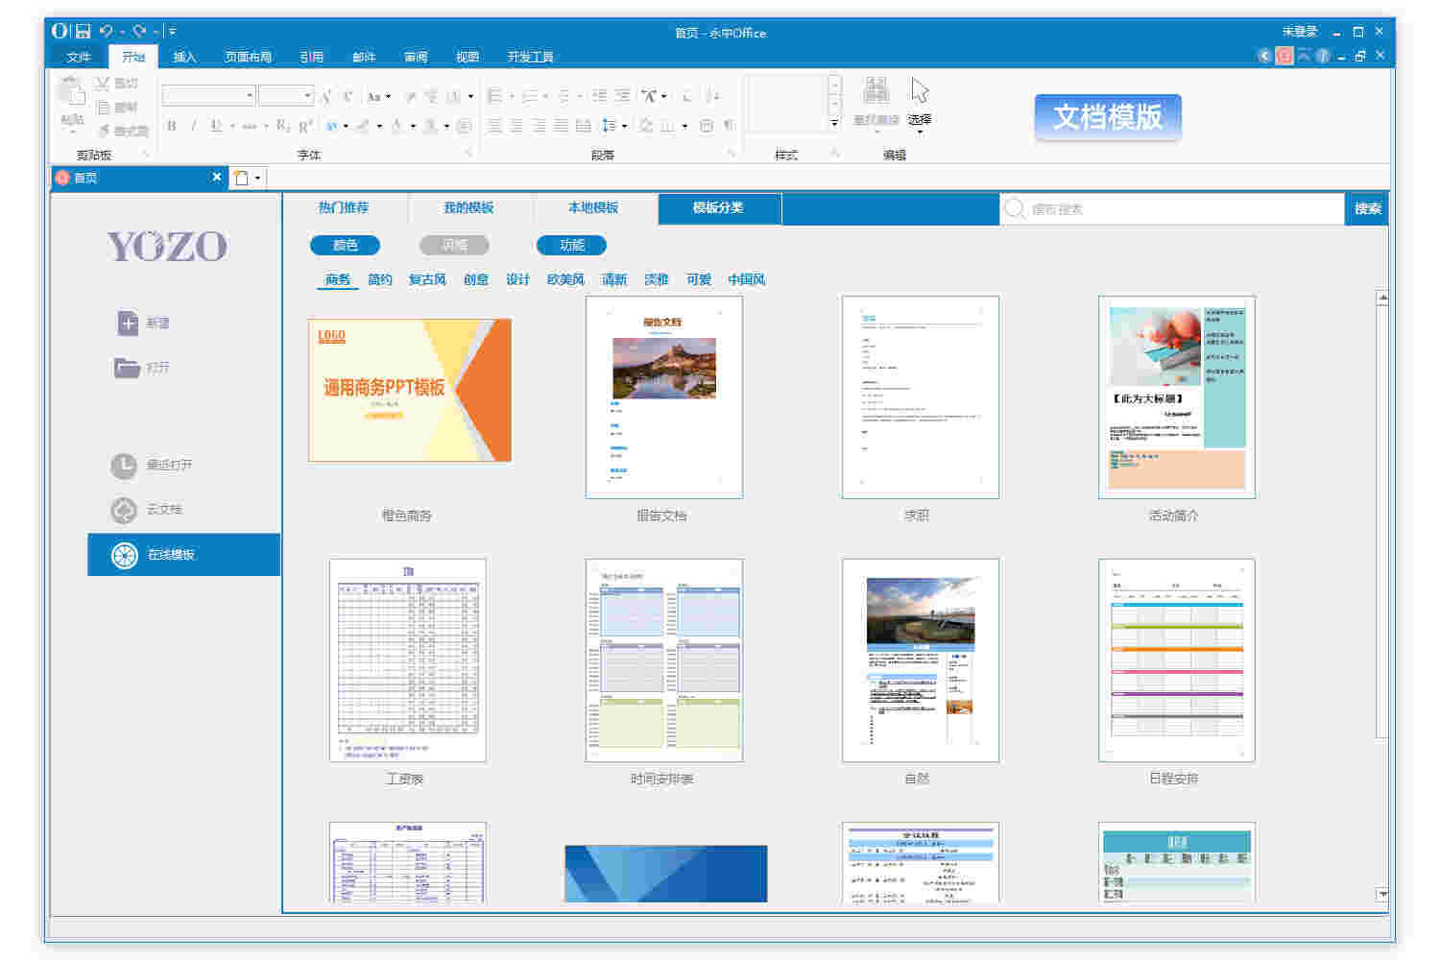Open the 字体 font dialog launcher
Viewport: 1440px width, 960px height.
tap(468, 154)
